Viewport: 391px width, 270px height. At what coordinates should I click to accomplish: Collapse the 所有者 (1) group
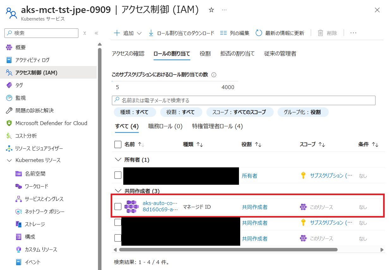pos(118,160)
